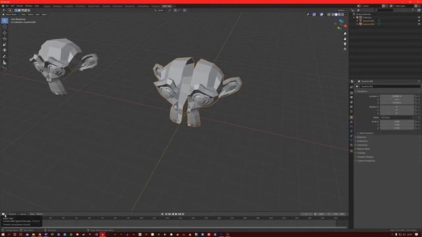Screen dimensions: 422x237
Task: Select the Transform tool
Action: click(x=5, y=50)
